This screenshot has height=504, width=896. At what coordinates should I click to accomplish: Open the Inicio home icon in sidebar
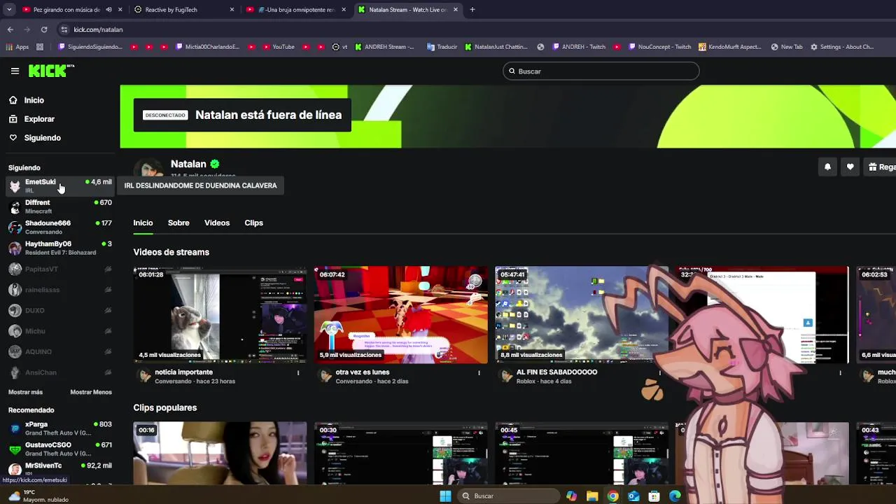13,100
